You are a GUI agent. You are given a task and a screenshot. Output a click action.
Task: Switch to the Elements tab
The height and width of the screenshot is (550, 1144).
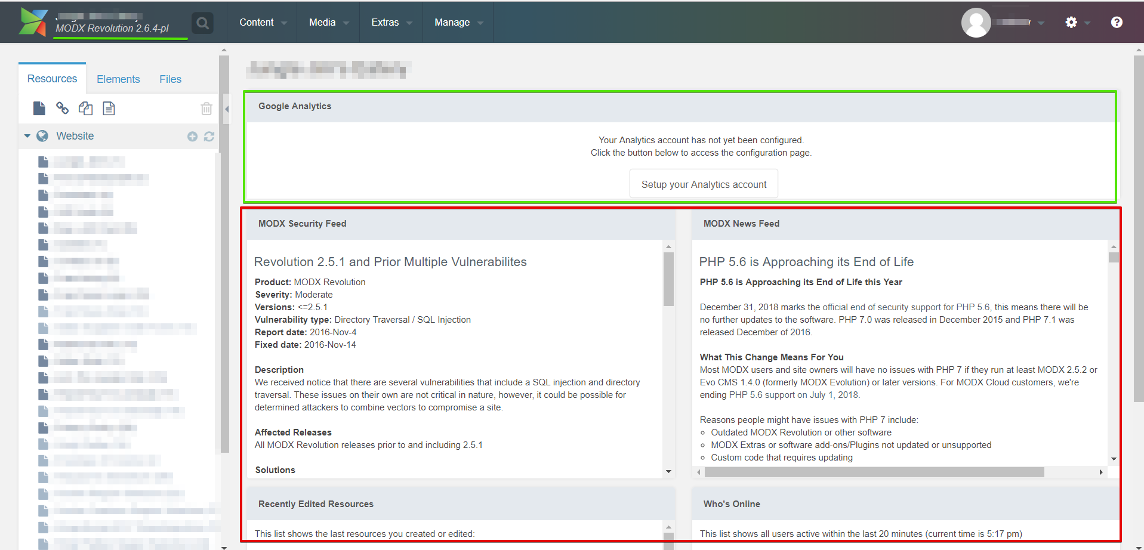click(118, 79)
